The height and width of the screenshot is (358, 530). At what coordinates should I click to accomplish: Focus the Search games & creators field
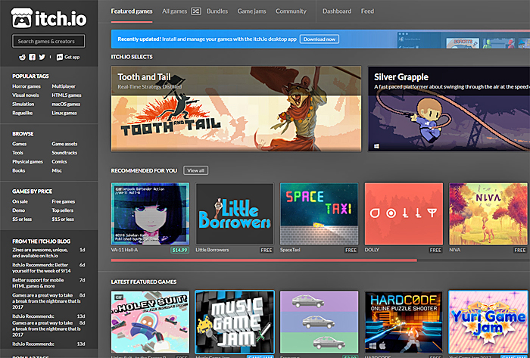click(x=48, y=41)
